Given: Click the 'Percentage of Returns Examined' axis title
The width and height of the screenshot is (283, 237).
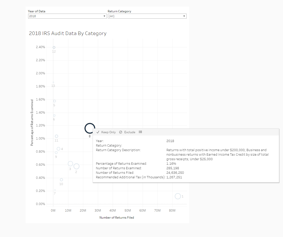Looking at the screenshot, I should point(32,123).
